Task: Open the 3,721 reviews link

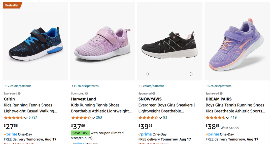Action: click(33, 117)
